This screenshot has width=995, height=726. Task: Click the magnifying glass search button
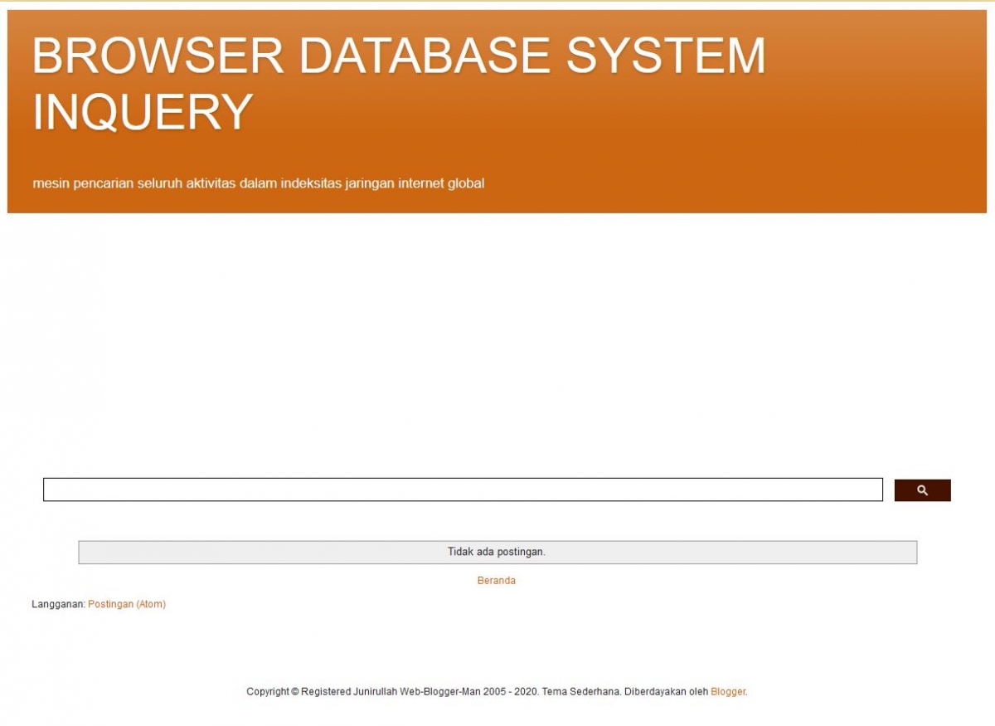tap(922, 490)
